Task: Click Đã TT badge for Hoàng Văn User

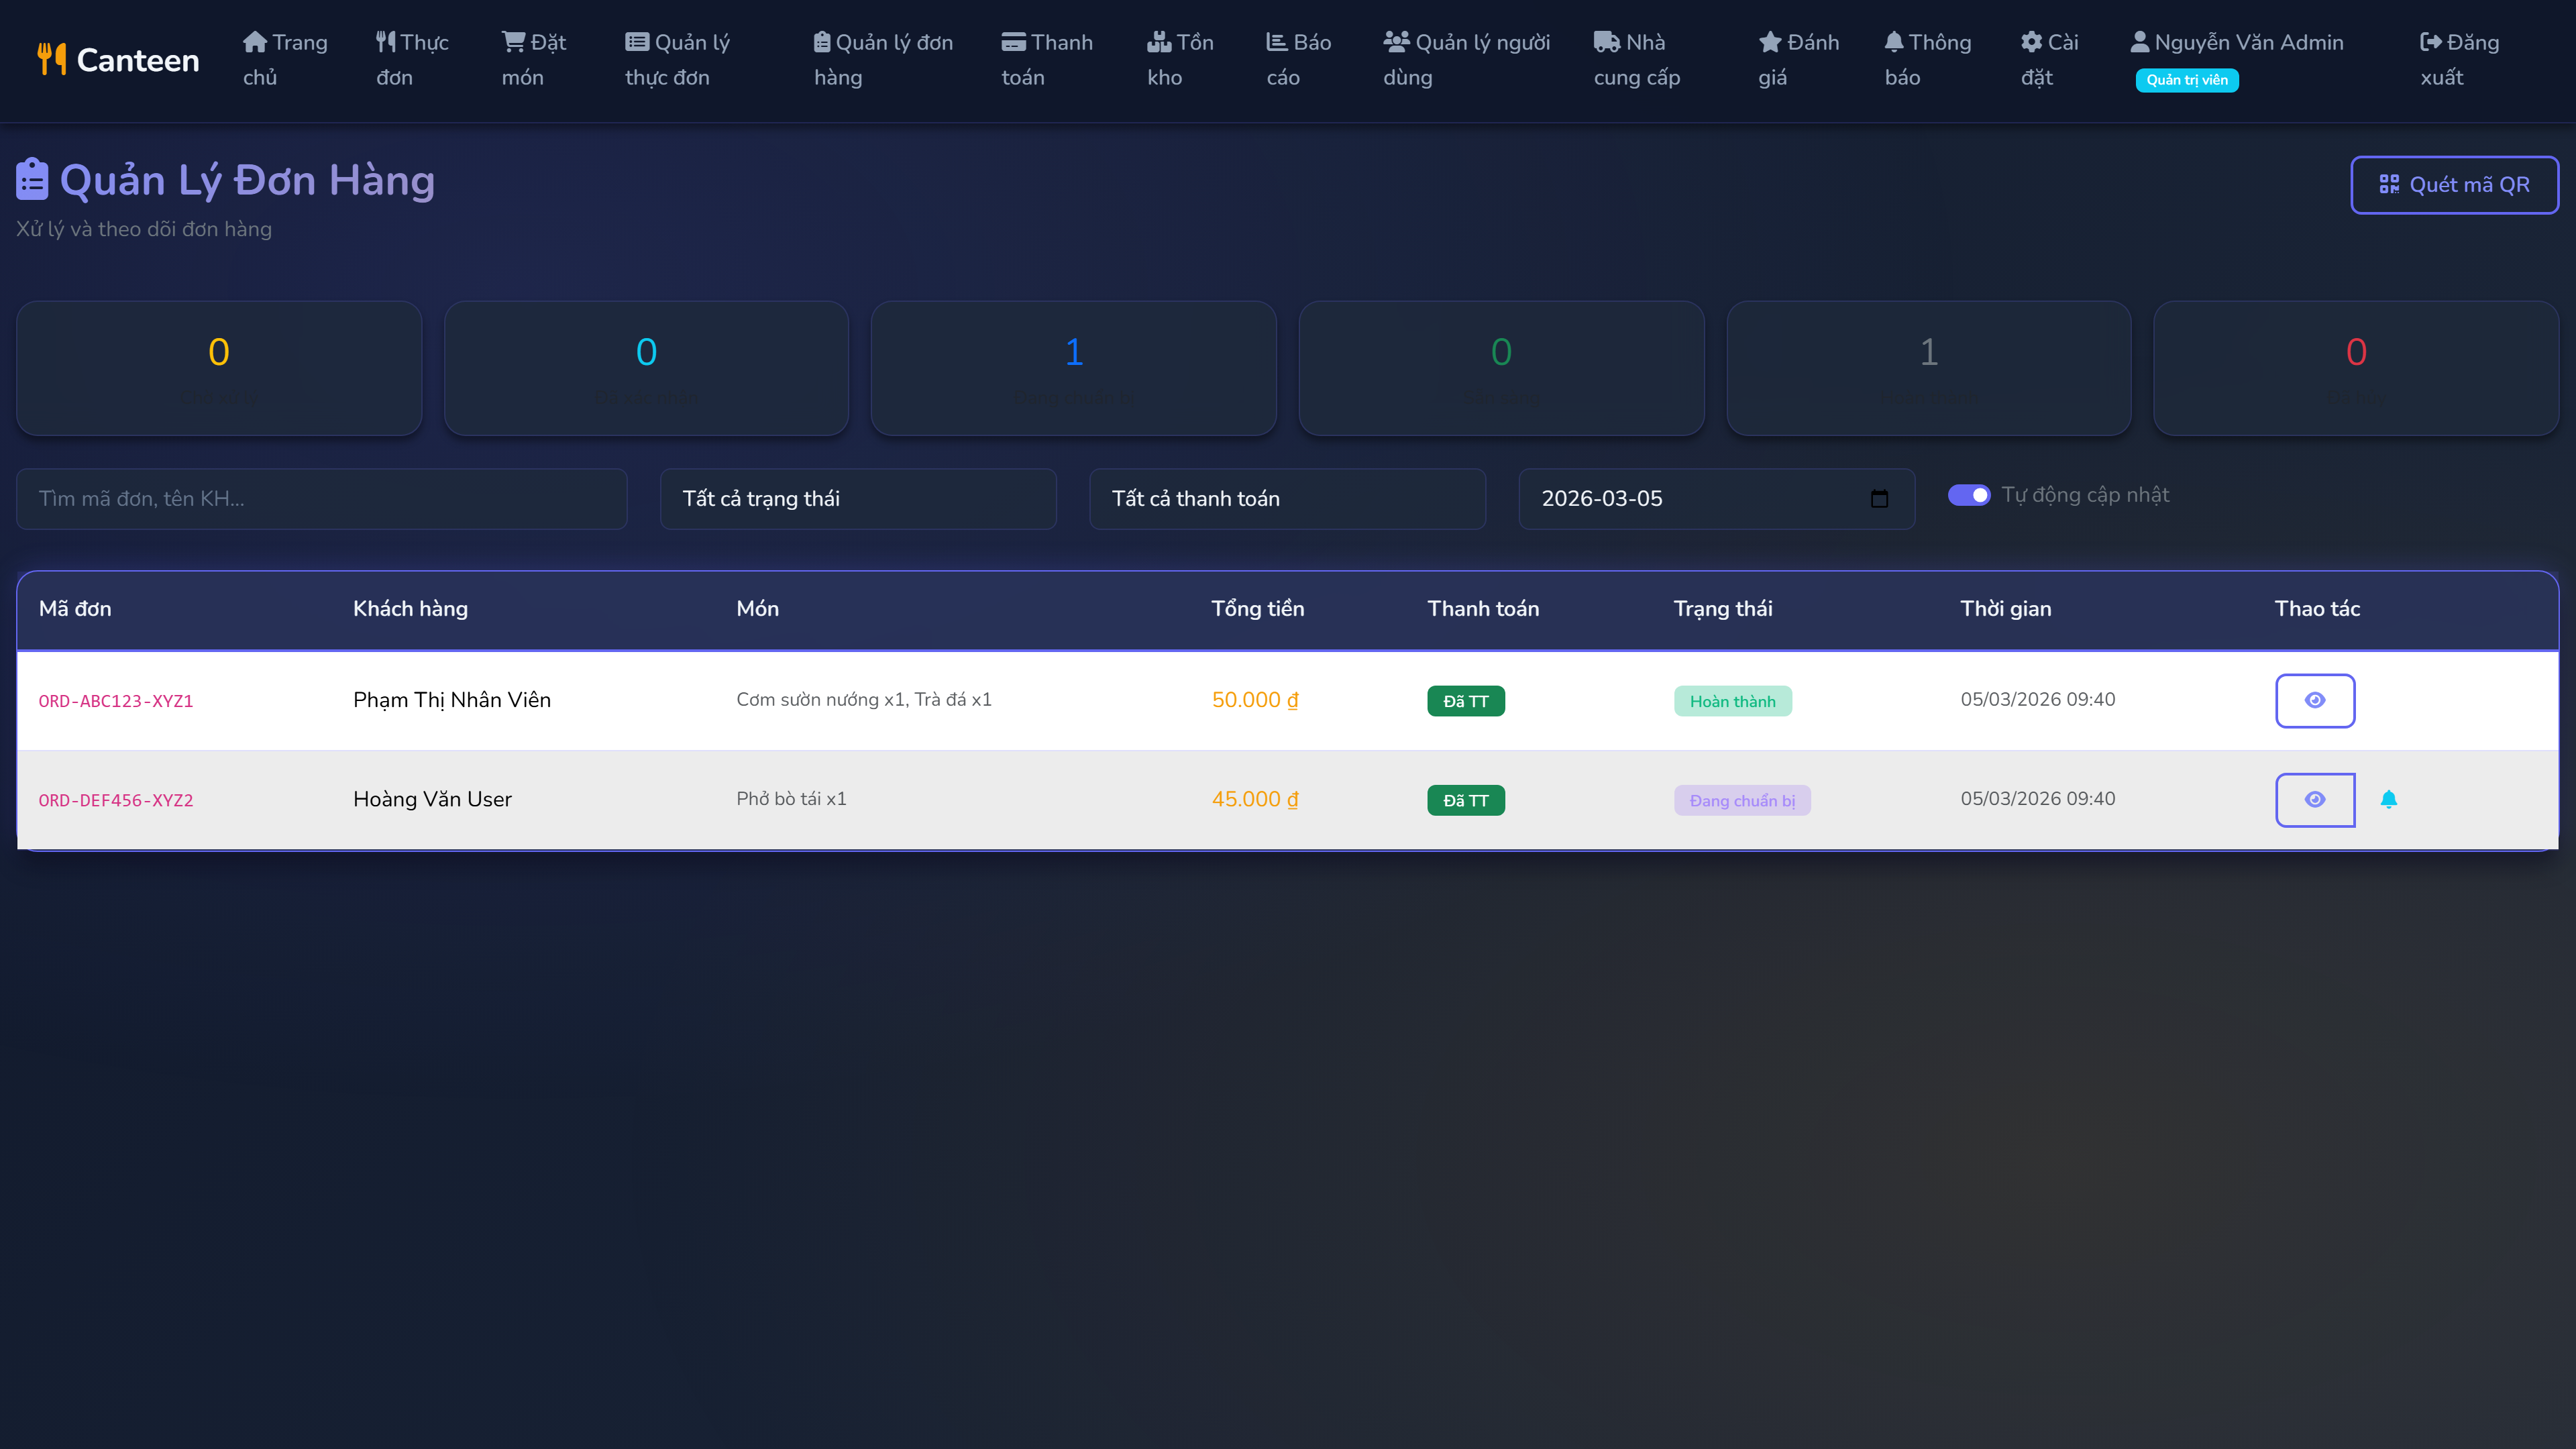Action: (x=1466, y=800)
